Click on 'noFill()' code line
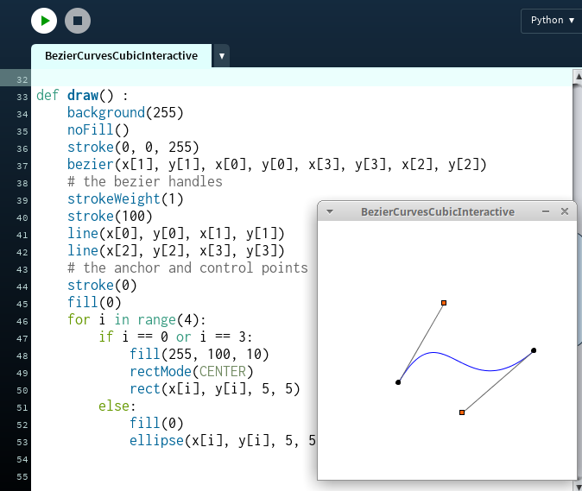The width and height of the screenshot is (582, 491). click(x=98, y=130)
